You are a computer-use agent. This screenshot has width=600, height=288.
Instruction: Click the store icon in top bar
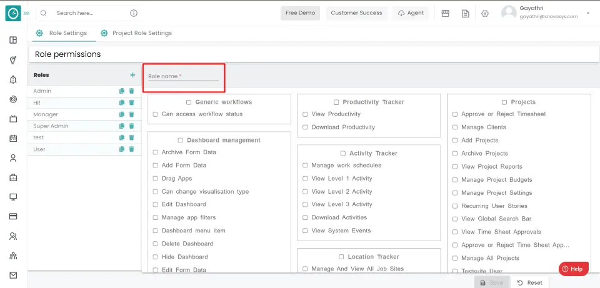point(446,13)
